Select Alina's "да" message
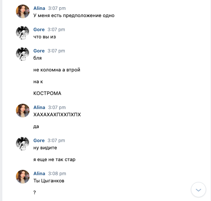The height and width of the screenshot is (201, 211). coord(36,127)
